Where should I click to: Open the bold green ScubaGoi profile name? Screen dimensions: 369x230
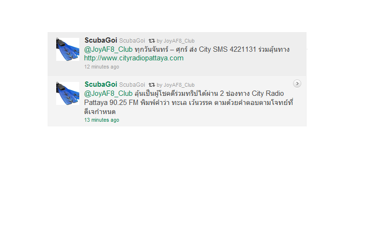(101, 84)
